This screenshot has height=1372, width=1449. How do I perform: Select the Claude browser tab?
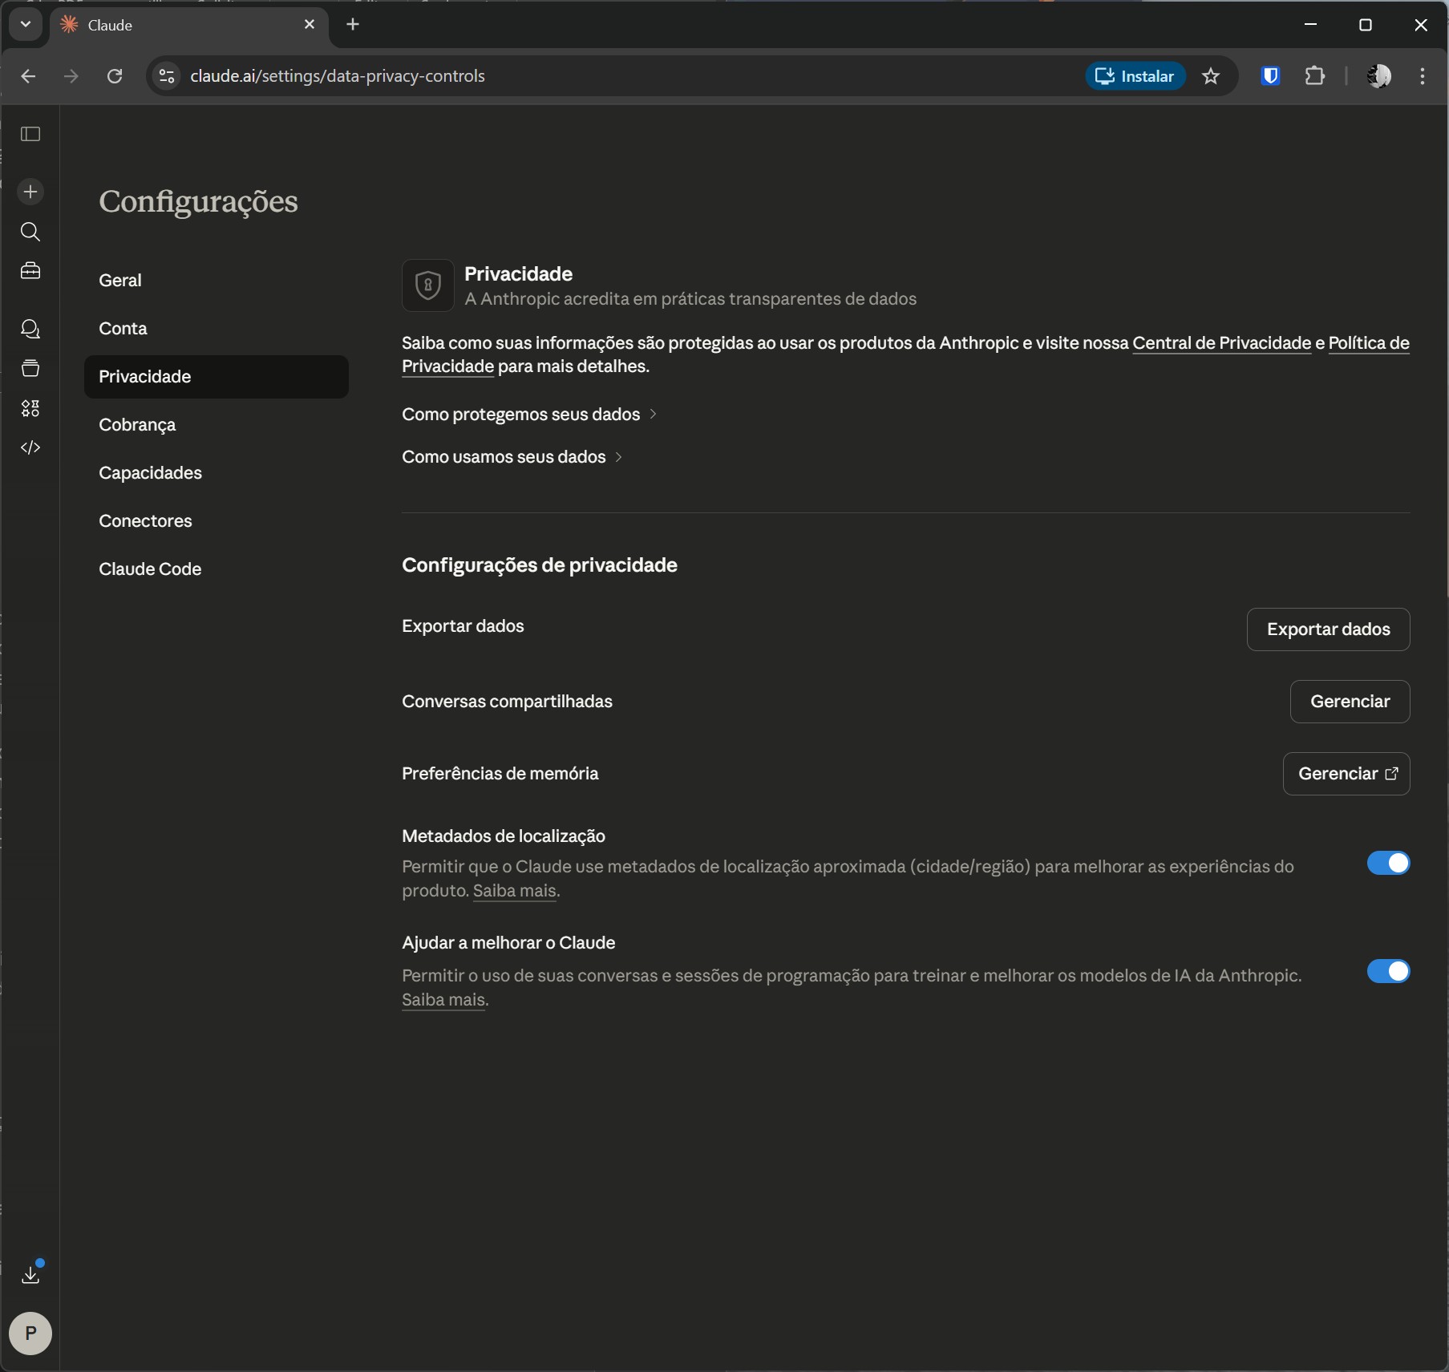(189, 25)
